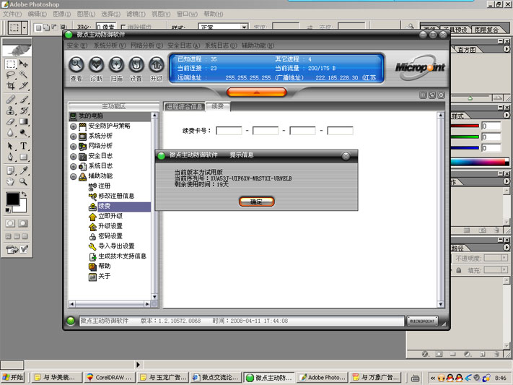Open 网络分析 menu in Micropoint
513x385 pixels.
click(x=146, y=46)
